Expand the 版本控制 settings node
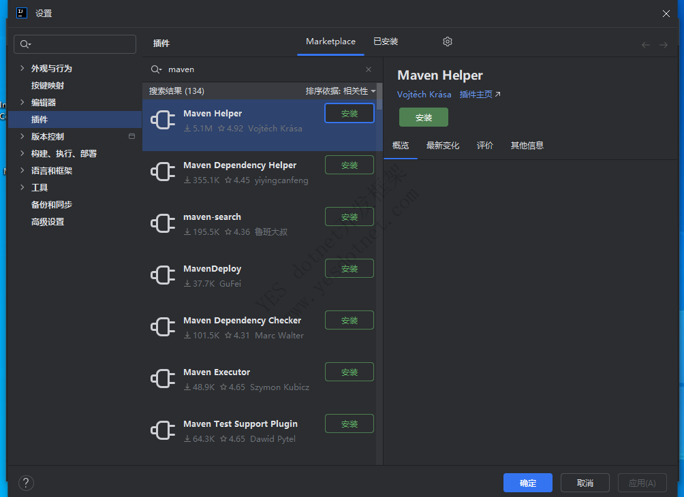 (22, 136)
